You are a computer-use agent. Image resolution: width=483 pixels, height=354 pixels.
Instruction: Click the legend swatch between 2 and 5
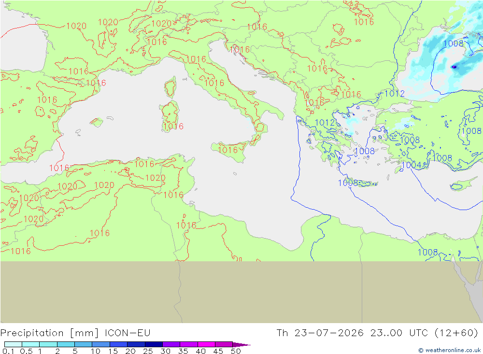coord(66,344)
